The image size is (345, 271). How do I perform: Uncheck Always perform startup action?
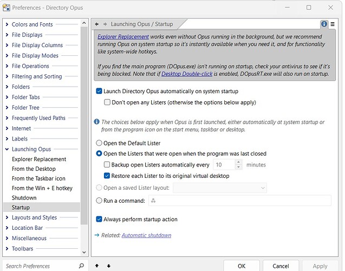(x=99, y=220)
